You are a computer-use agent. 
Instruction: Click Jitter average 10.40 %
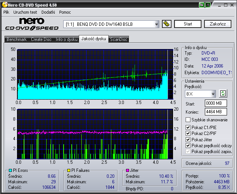166,176
